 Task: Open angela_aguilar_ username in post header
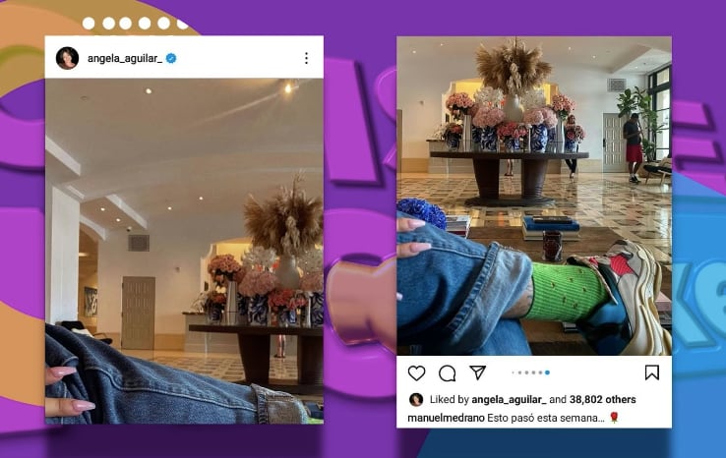(125, 59)
